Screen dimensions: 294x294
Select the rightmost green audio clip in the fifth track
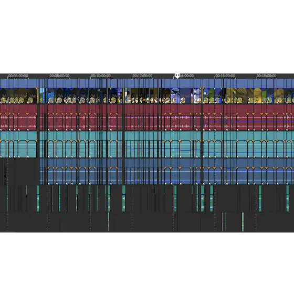coord(288,198)
